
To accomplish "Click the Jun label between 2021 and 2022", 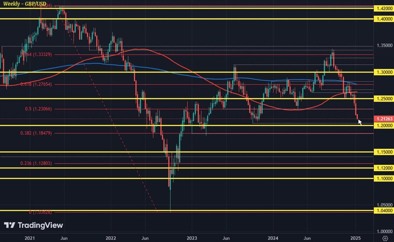I will (64, 238).
